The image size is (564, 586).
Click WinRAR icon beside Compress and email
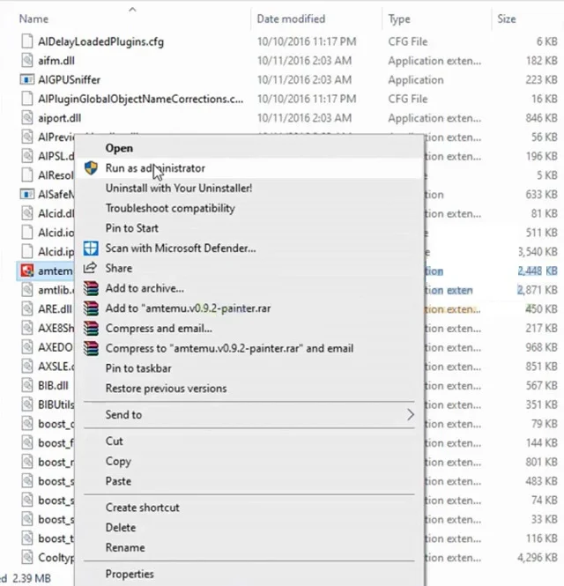click(x=89, y=329)
